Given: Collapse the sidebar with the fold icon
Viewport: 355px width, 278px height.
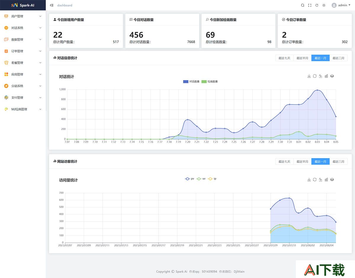Looking at the screenshot, I should [52, 5].
